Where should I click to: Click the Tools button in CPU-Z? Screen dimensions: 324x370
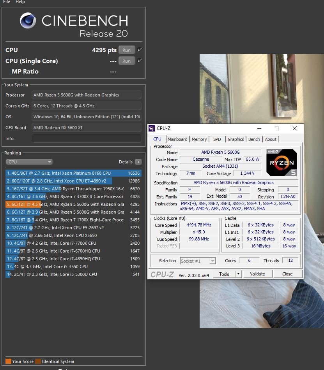pyautogui.click(x=224, y=274)
